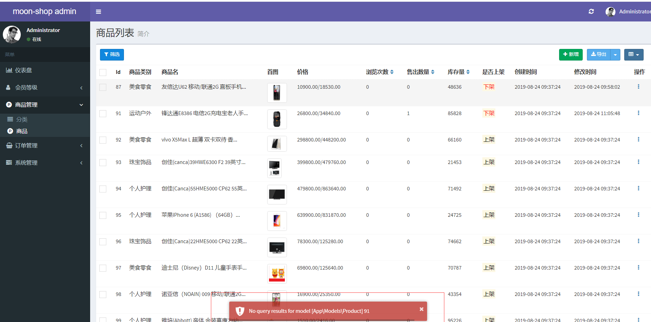Open actions menu for product 93
Image resolution: width=651 pixels, height=322 pixels.
click(x=638, y=162)
